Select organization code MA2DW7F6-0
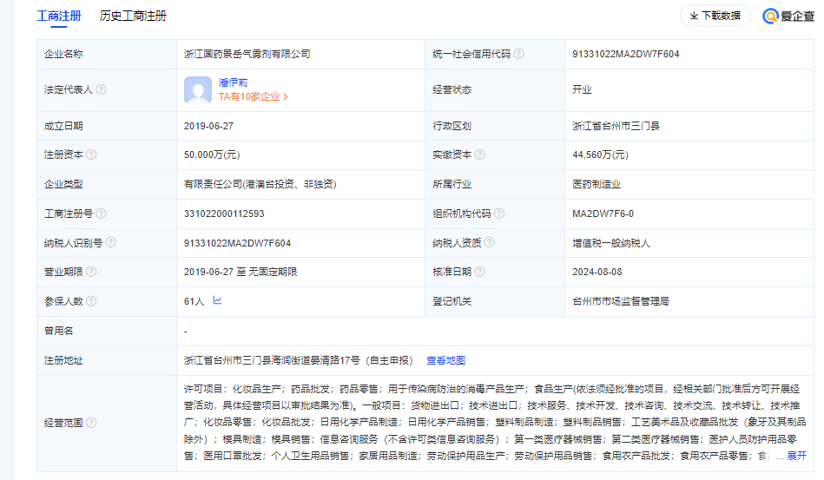 click(x=603, y=214)
